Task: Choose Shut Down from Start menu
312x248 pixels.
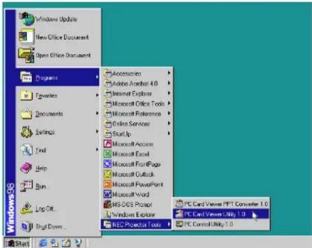Action: click(58, 227)
